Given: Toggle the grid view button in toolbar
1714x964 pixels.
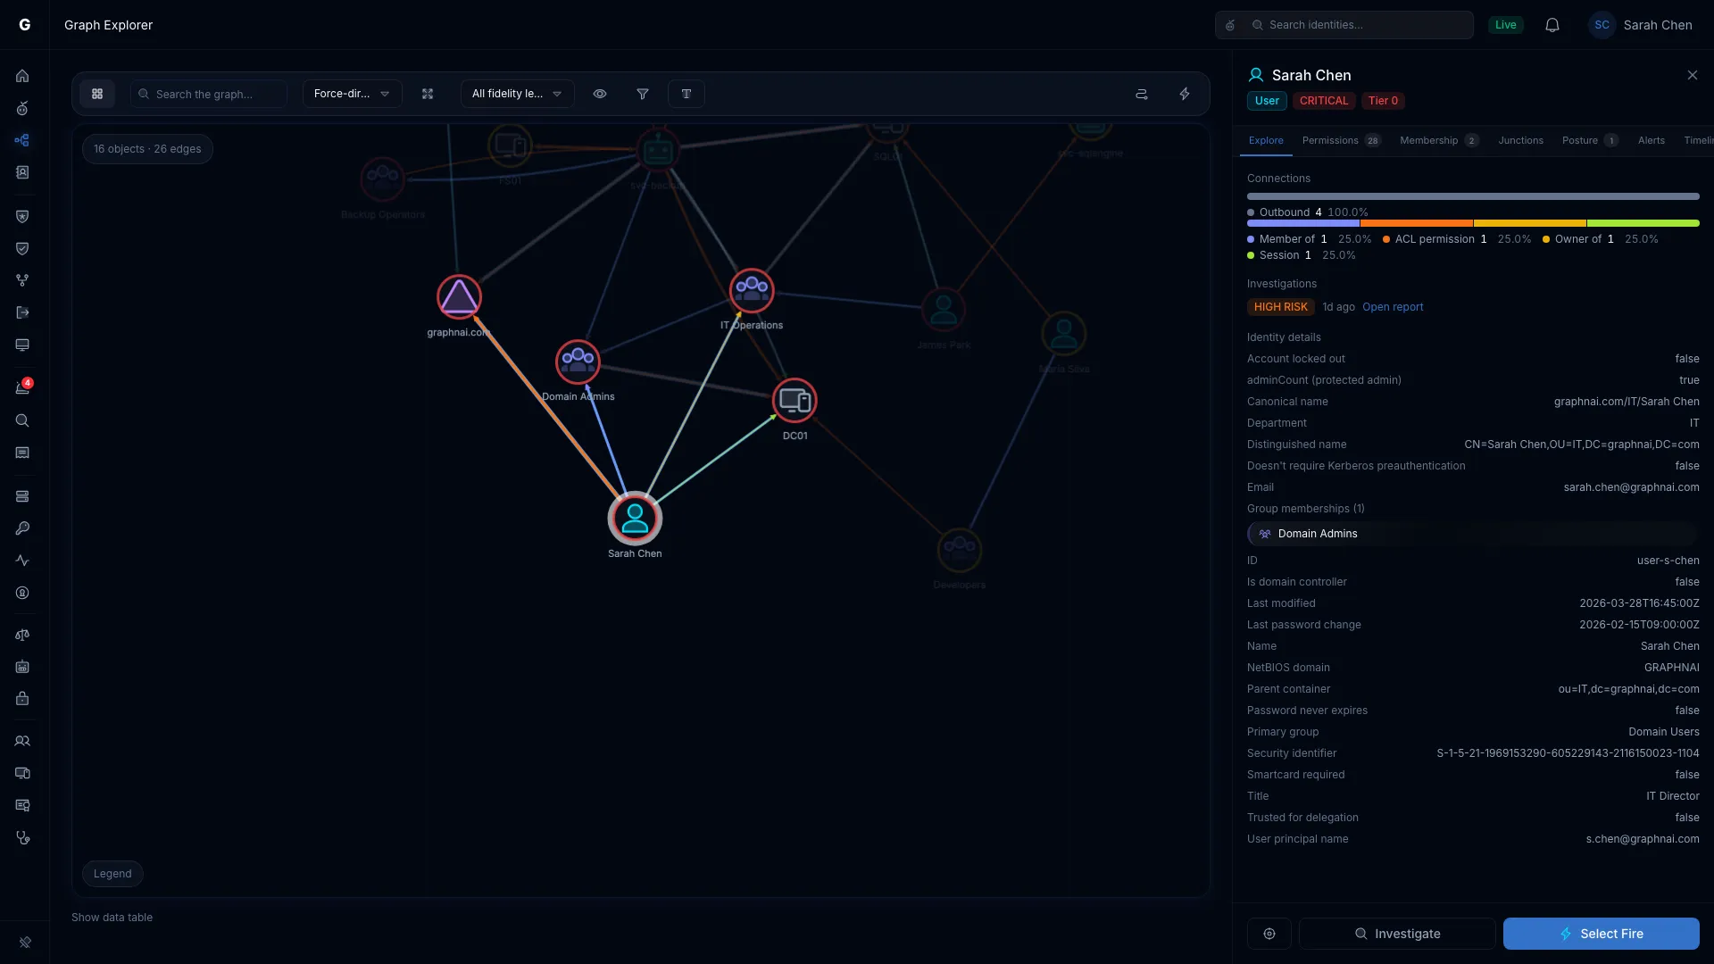Looking at the screenshot, I should pos(97,94).
